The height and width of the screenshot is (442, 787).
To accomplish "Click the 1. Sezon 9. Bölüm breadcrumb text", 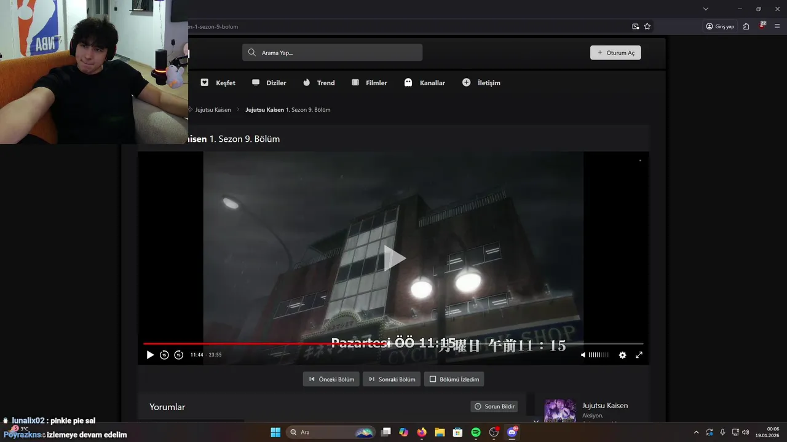I will click(x=308, y=110).
